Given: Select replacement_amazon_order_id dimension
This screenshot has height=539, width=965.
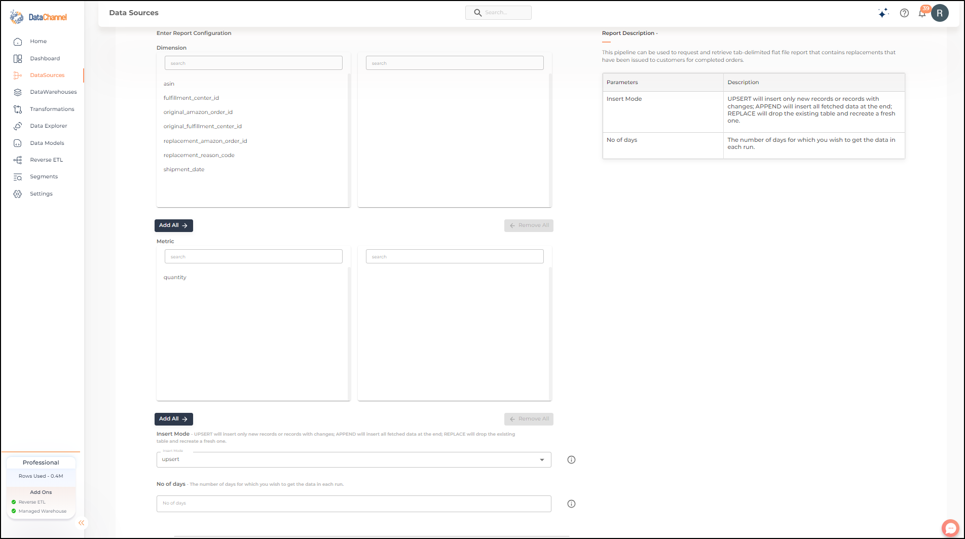Looking at the screenshot, I should [205, 141].
